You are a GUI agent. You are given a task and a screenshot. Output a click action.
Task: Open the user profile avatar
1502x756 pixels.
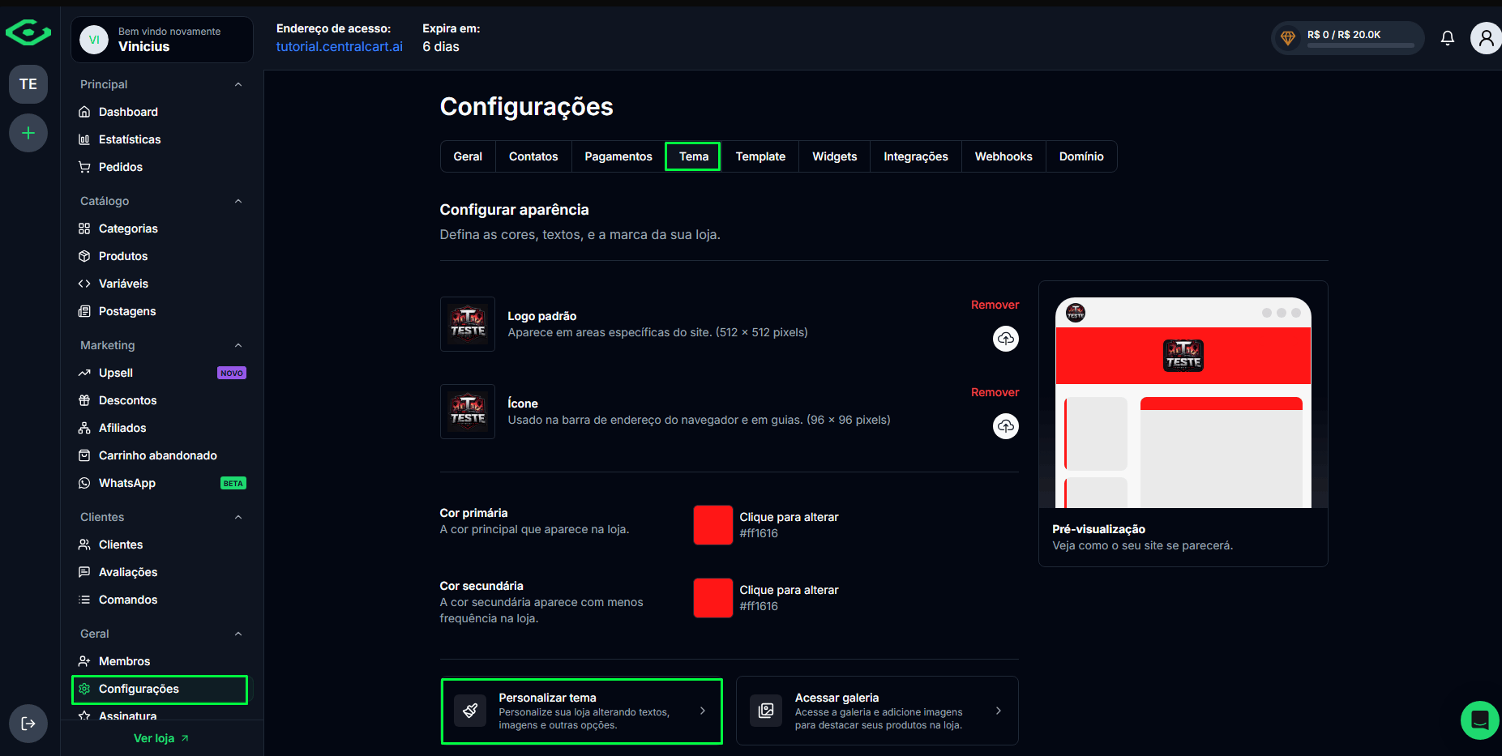pos(1486,38)
